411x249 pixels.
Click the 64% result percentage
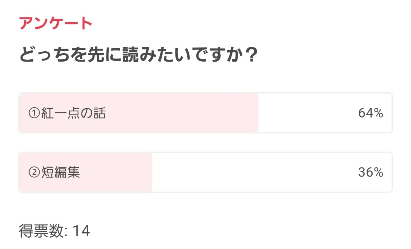370,113
